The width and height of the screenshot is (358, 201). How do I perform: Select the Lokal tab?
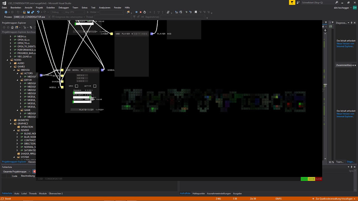24,193
